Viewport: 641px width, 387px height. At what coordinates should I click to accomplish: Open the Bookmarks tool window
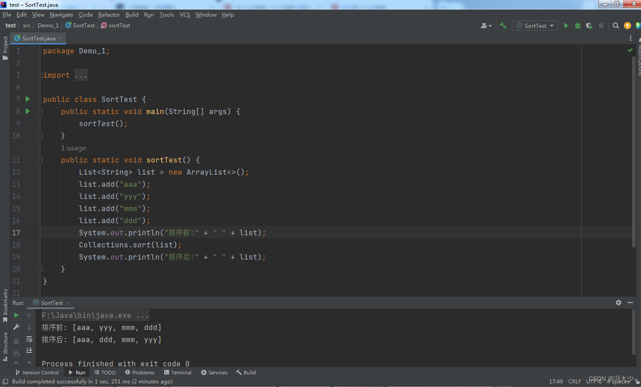click(x=5, y=305)
